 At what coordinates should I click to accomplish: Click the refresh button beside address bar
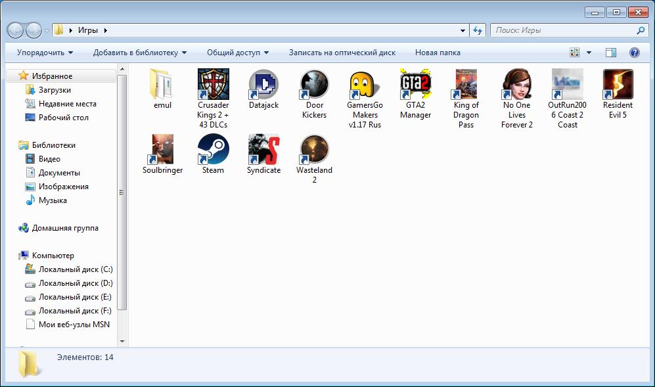point(478,30)
